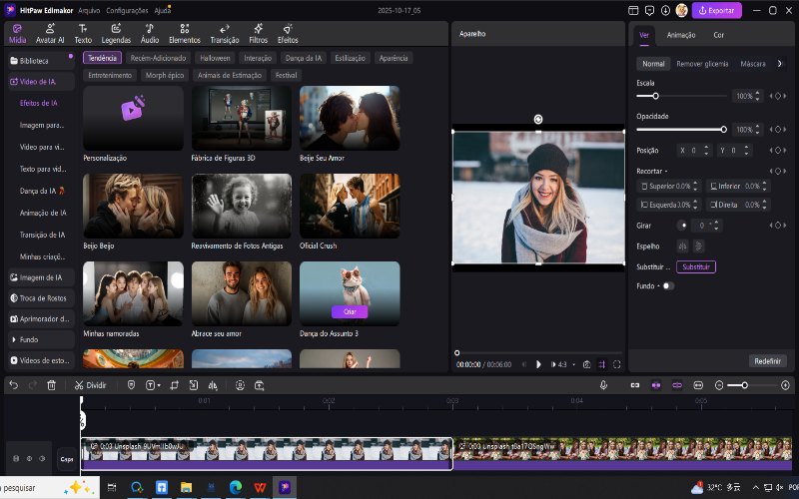Image resolution: width=799 pixels, height=499 pixels.
Task: Open the Filtros tool
Action: click(259, 34)
